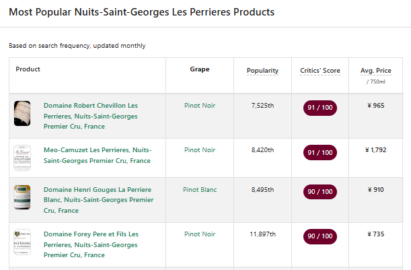Click the Avg. Price column header
This screenshot has height=270, width=411.
(375, 71)
